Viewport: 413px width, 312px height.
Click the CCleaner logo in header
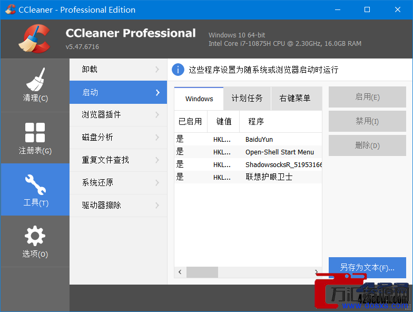35,39
